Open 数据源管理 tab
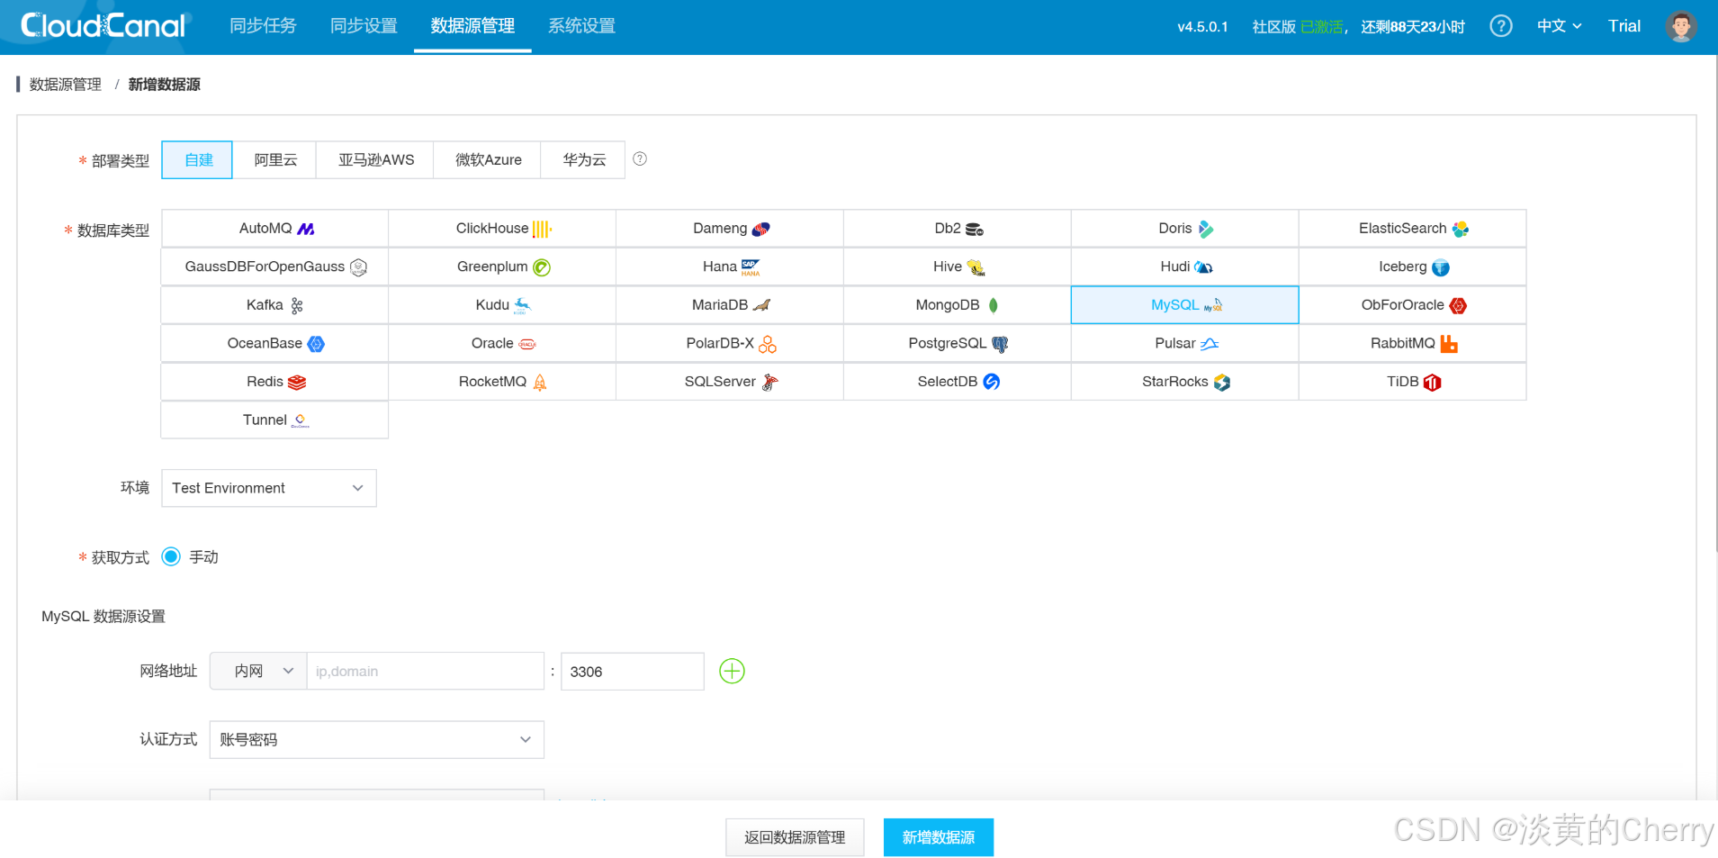The image size is (1718, 858). (472, 26)
